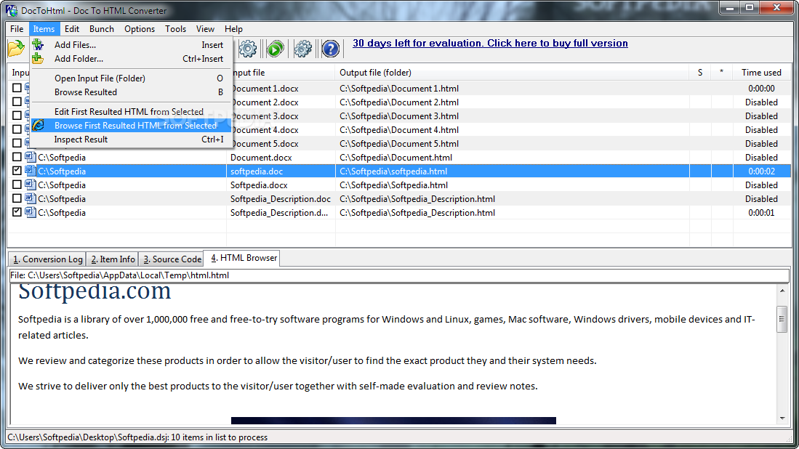Screen dimensions: 799x449
Task: Switch to the Item Info tab
Action: pos(113,259)
